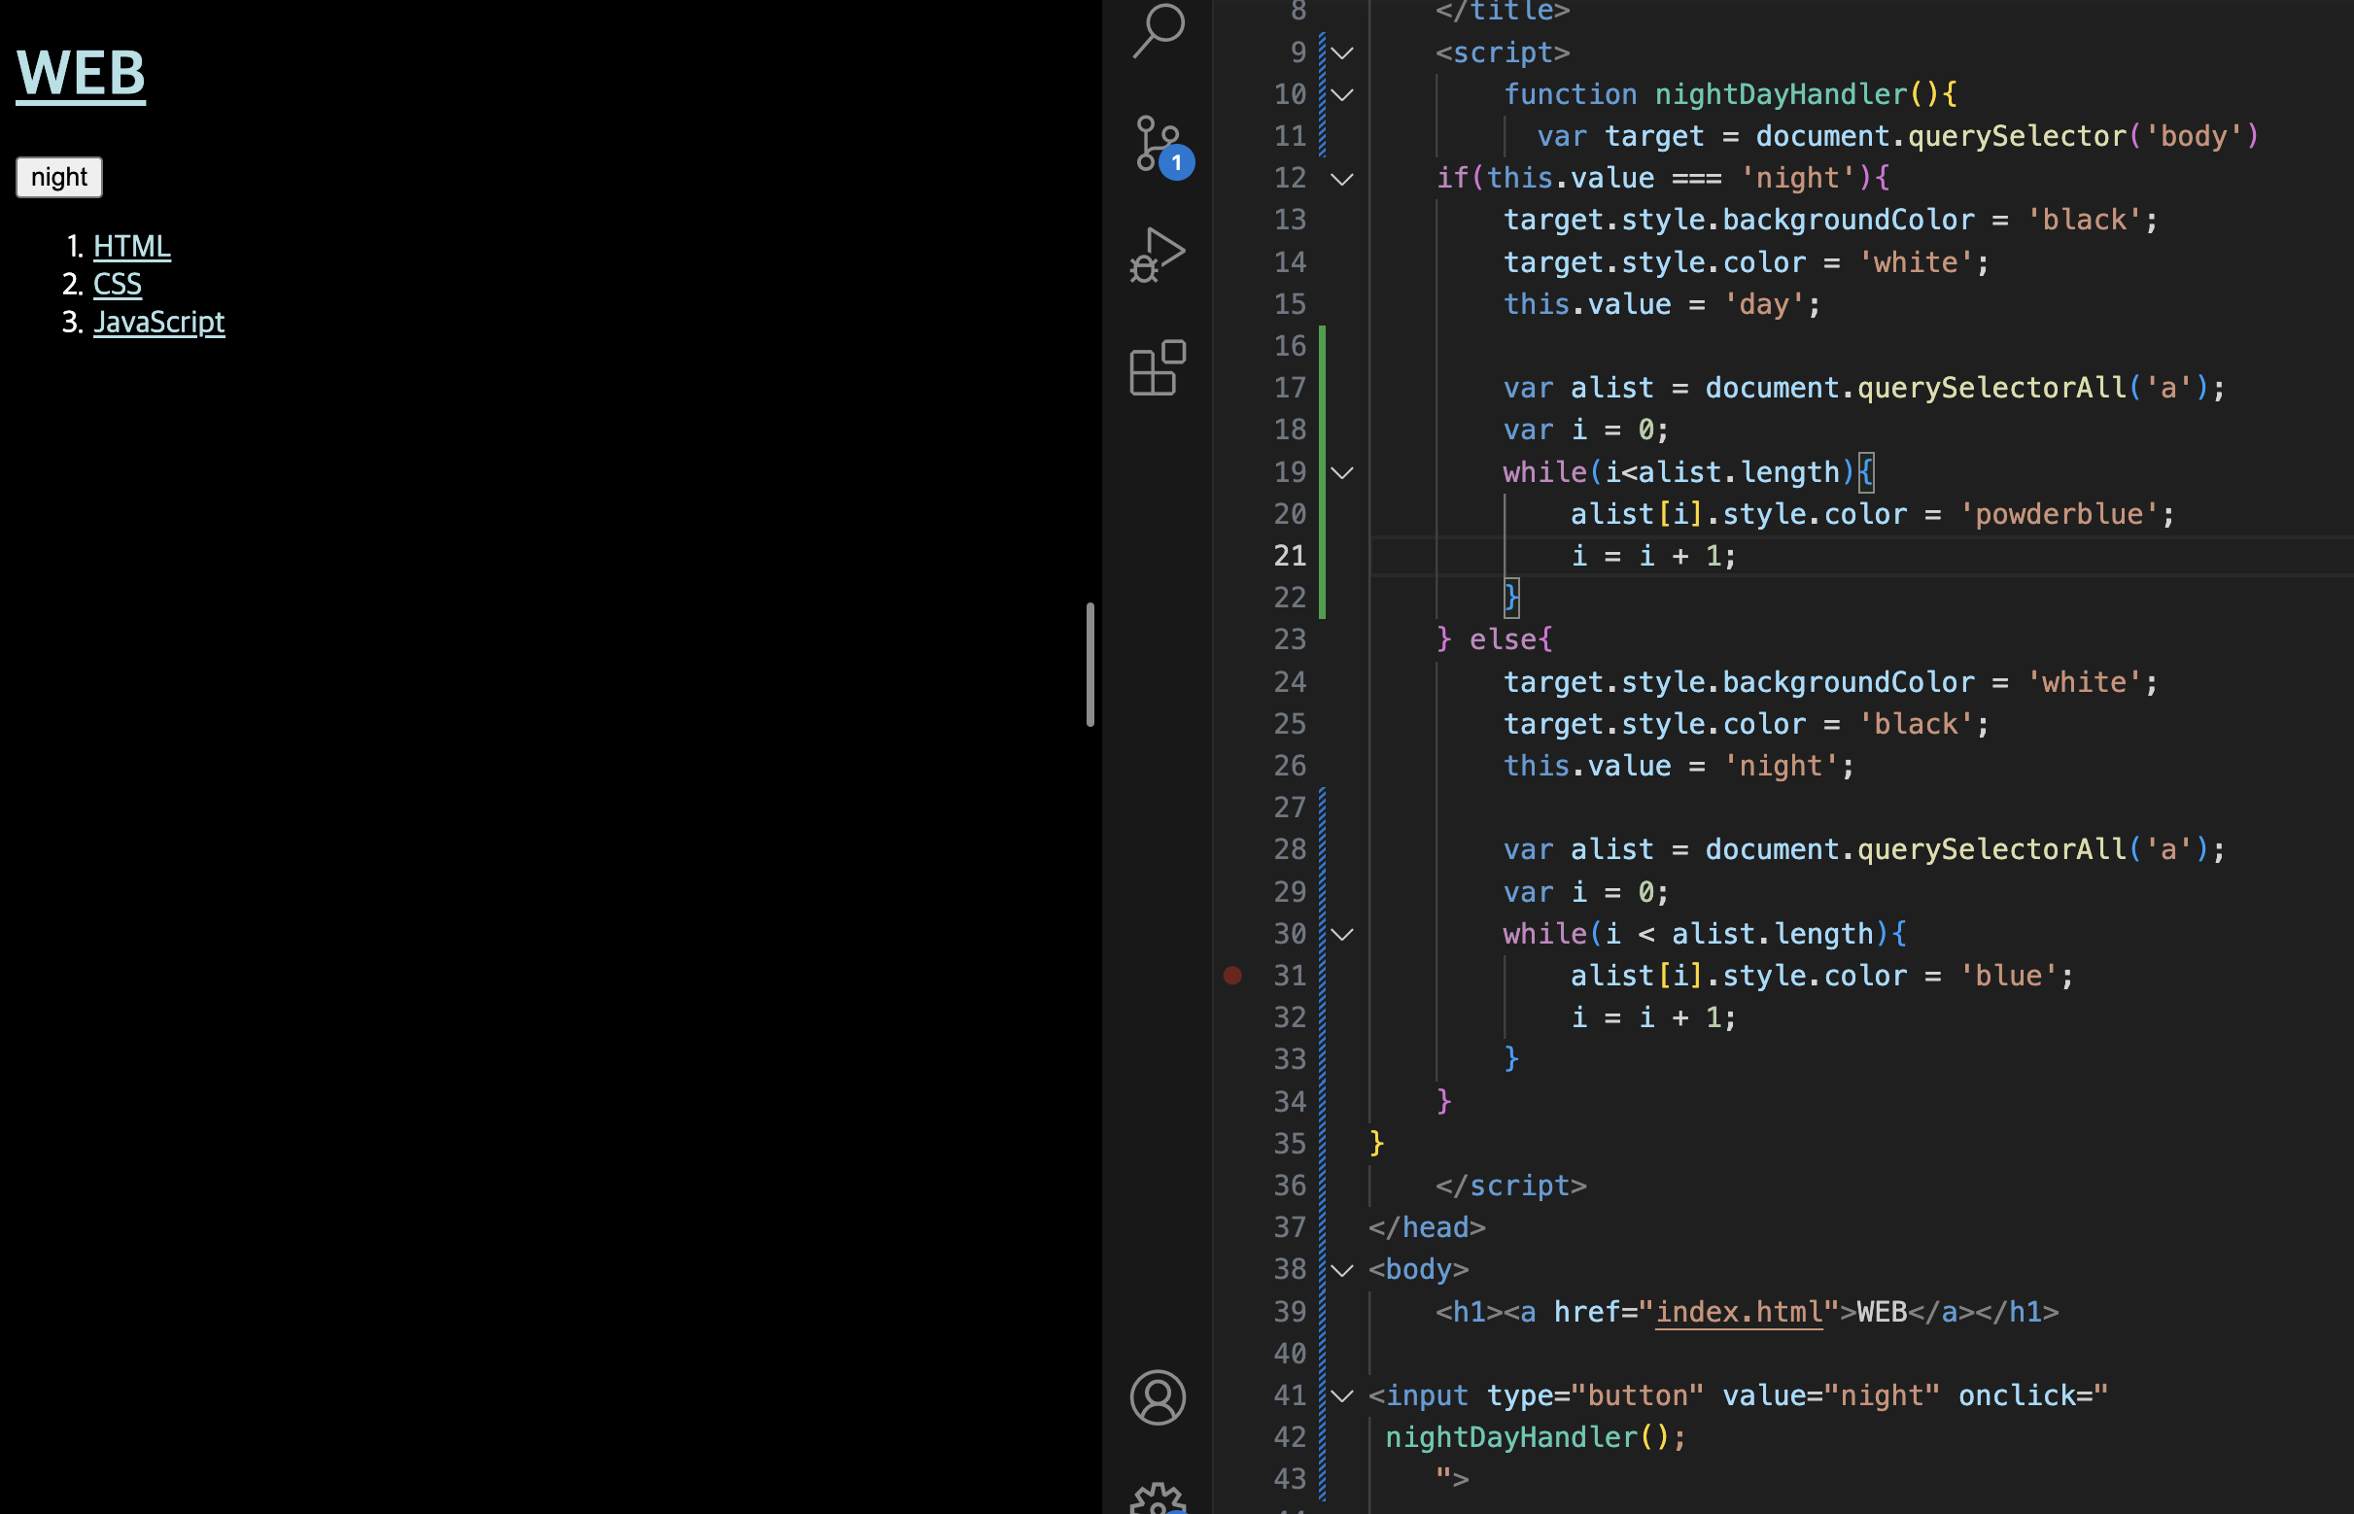This screenshot has width=2354, height=1514.
Task: Click the browser pane vertical scrollbar thumb
Action: click(1090, 665)
